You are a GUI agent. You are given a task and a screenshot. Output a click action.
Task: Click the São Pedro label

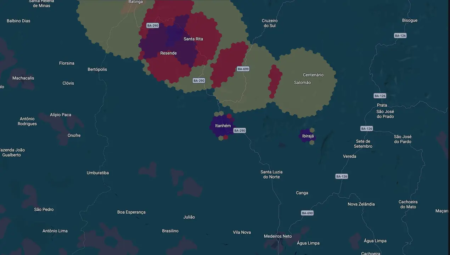pyautogui.click(x=44, y=210)
